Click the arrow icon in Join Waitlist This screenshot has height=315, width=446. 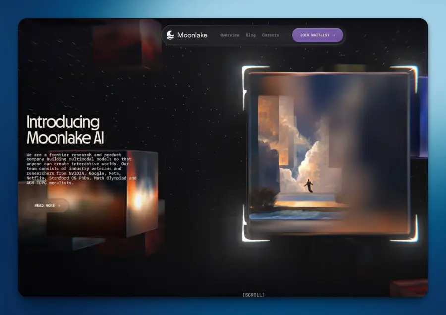(x=334, y=35)
